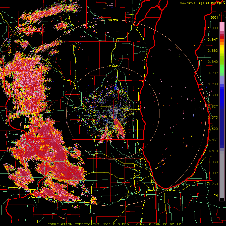
Task: Click the Correlation Coefficient caption at bottom
Action: pos(114,224)
